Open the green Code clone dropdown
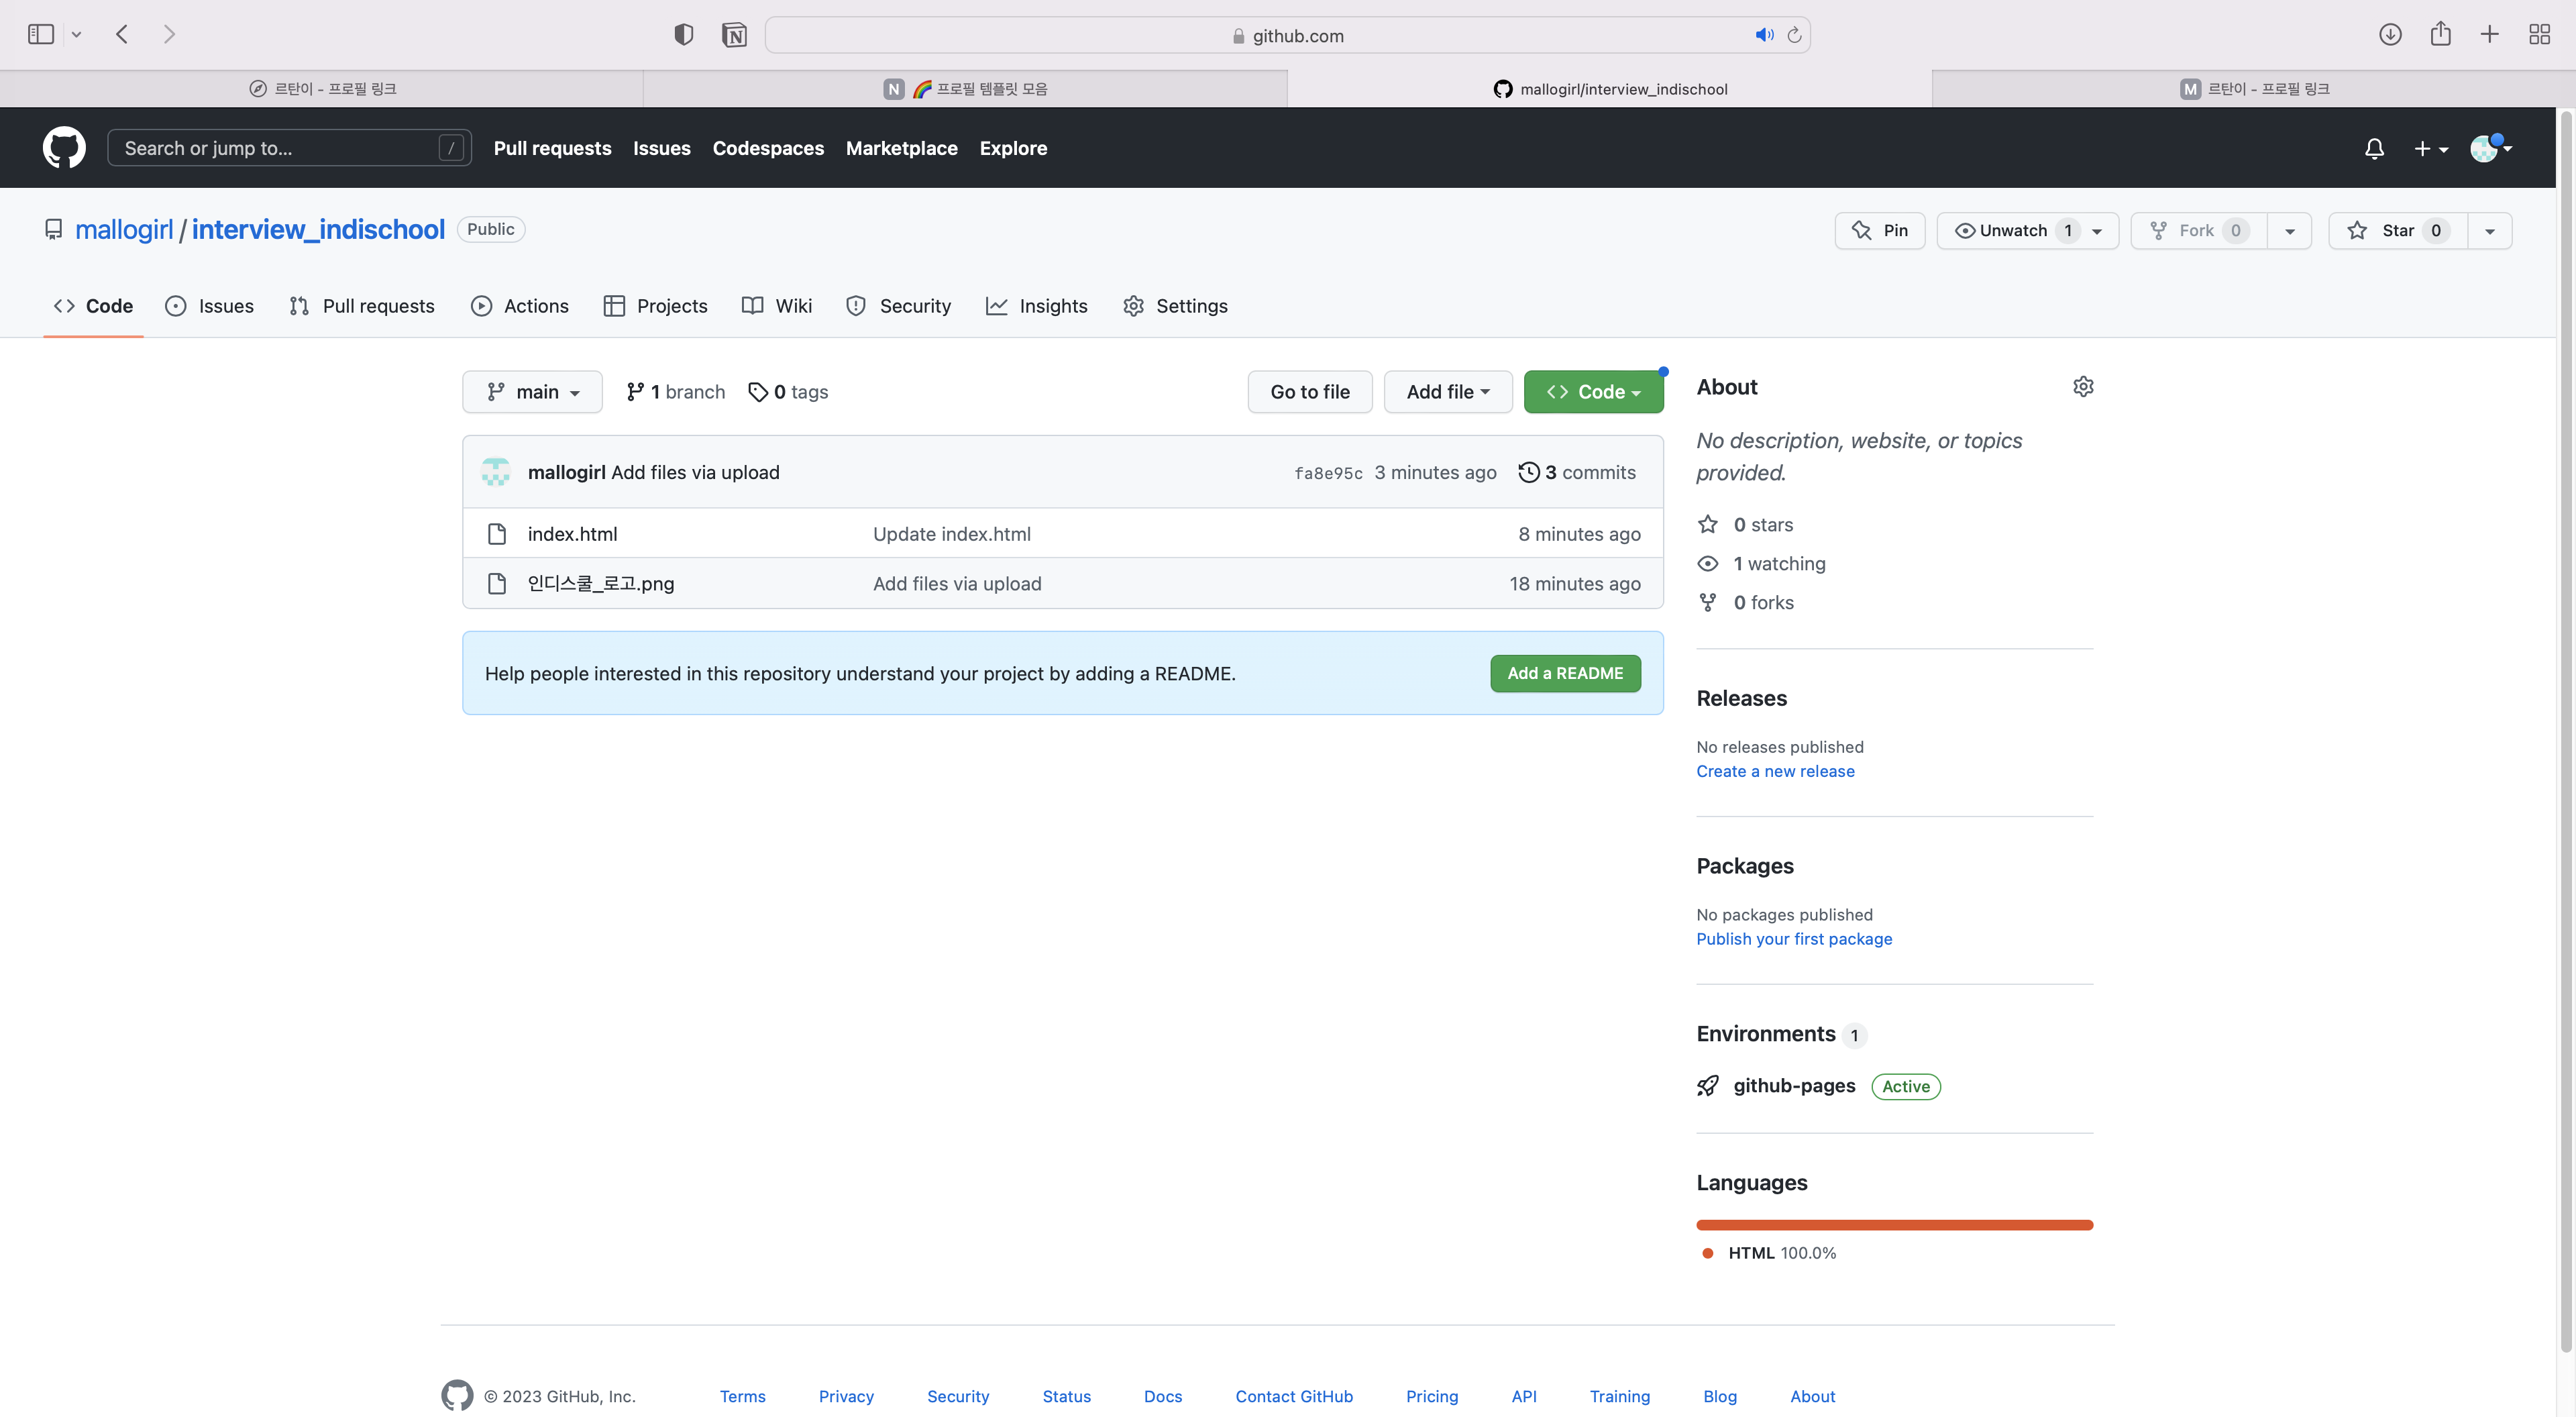Image resolution: width=2576 pixels, height=1417 pixels. [x=1593, y=392]
